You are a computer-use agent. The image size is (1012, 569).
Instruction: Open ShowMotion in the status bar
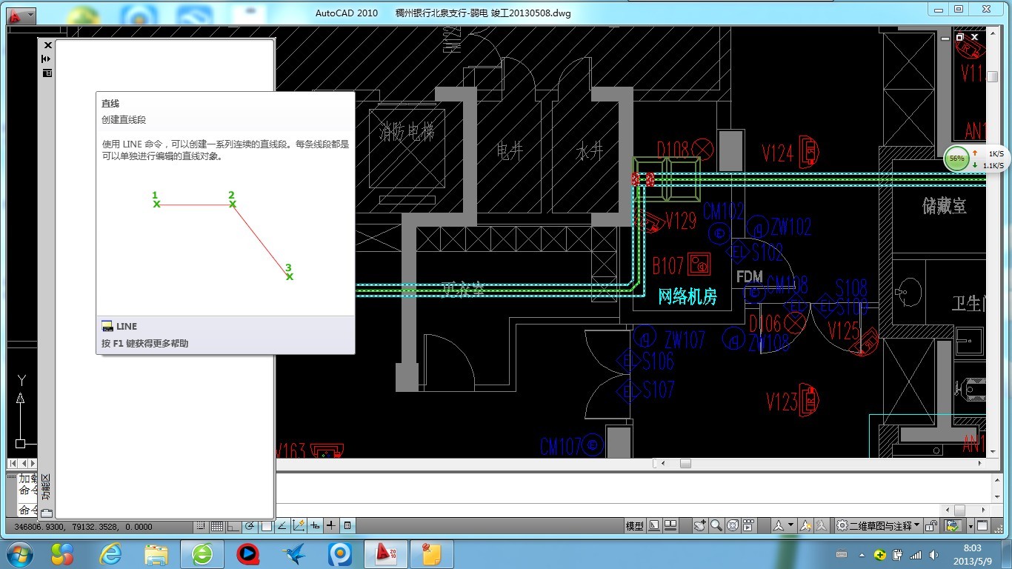[x=748, y=526]
